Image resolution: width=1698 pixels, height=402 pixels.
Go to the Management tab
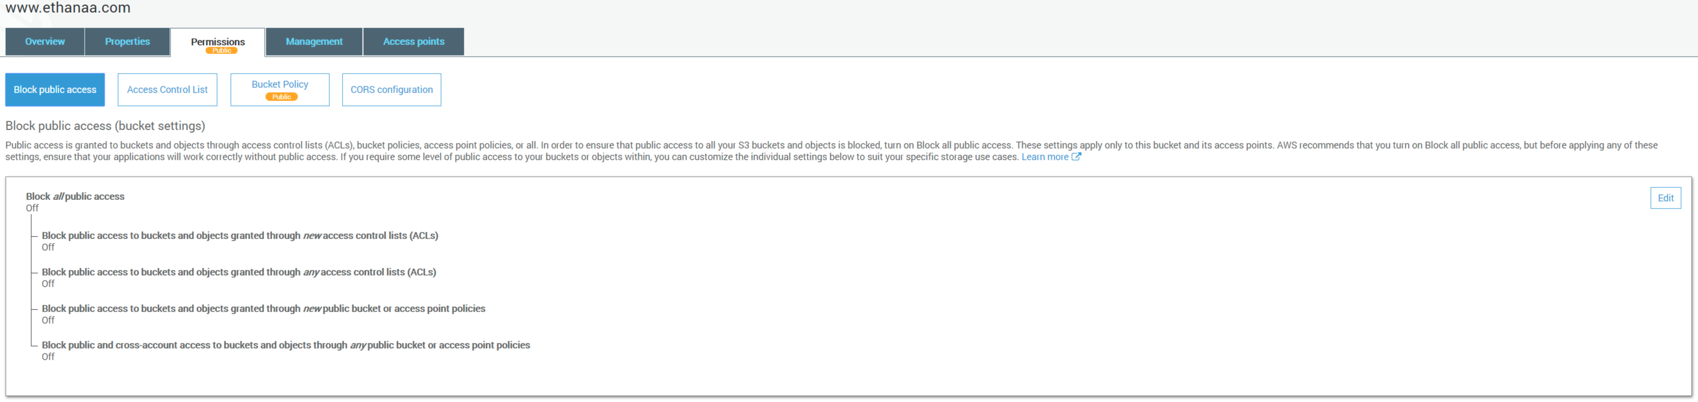314,41
